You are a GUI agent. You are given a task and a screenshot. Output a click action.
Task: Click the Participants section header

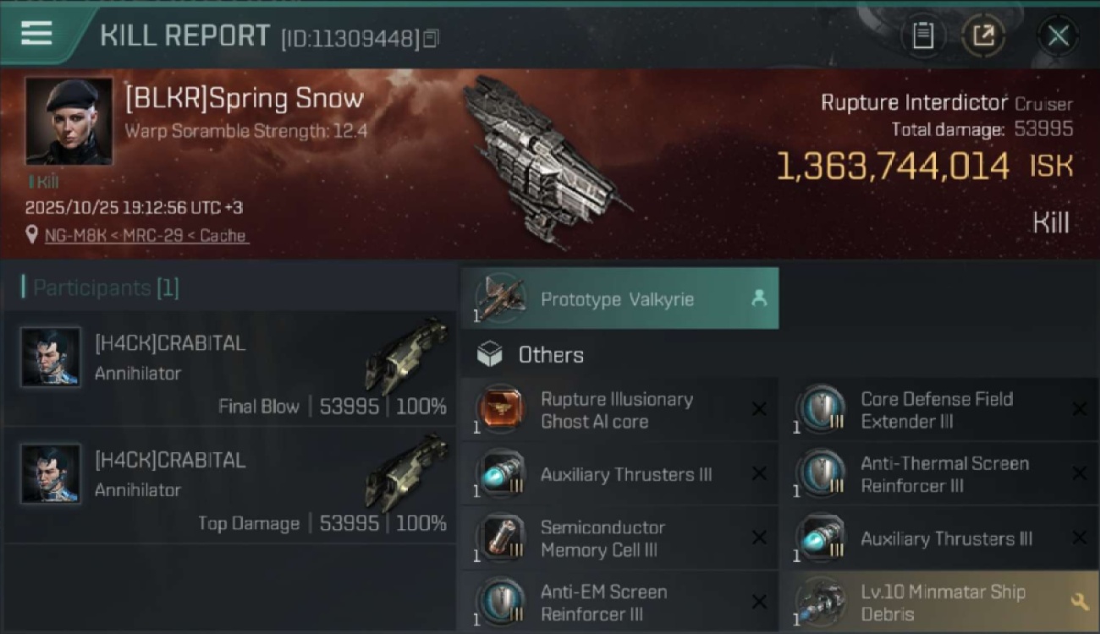click(101, 287)
